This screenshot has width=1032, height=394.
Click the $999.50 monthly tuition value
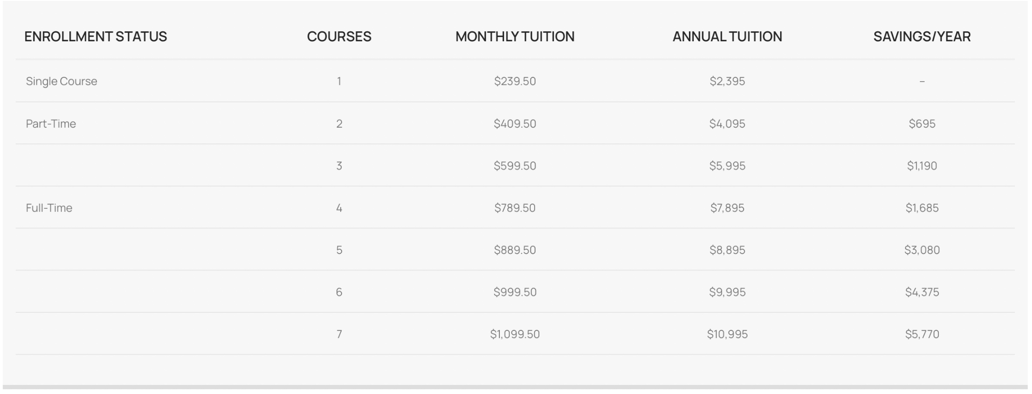515,292
